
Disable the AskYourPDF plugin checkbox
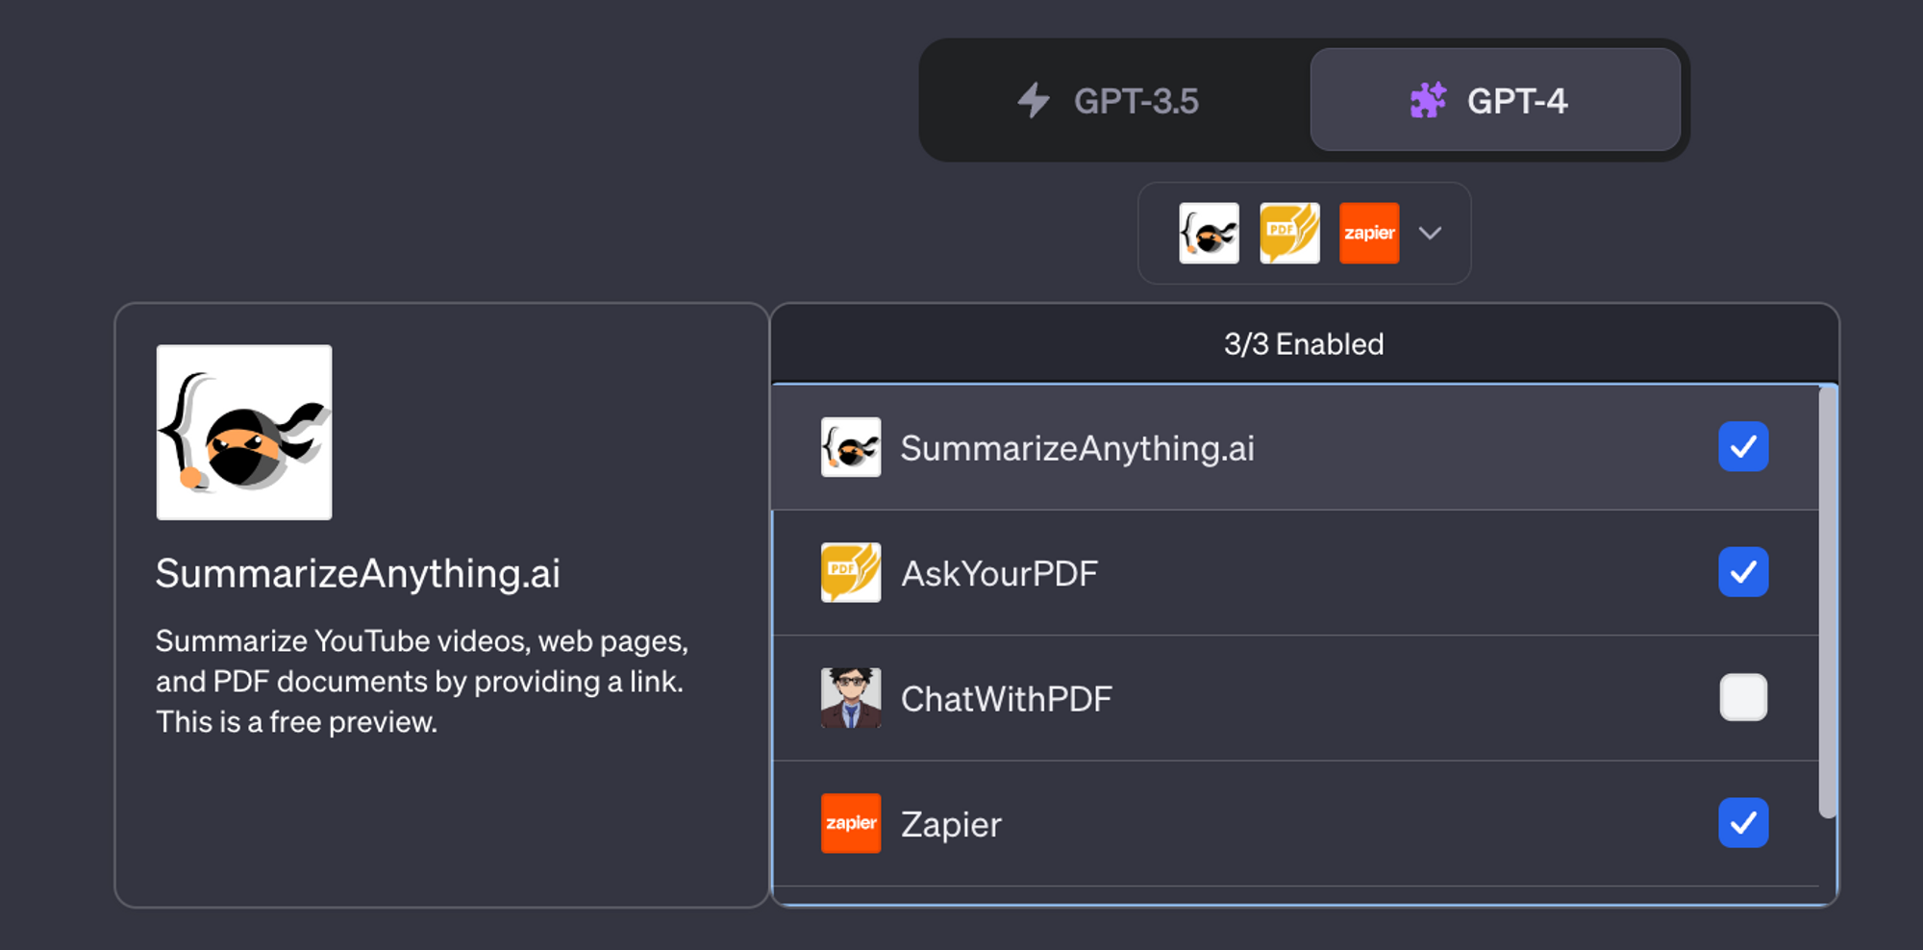(1743, 572)
